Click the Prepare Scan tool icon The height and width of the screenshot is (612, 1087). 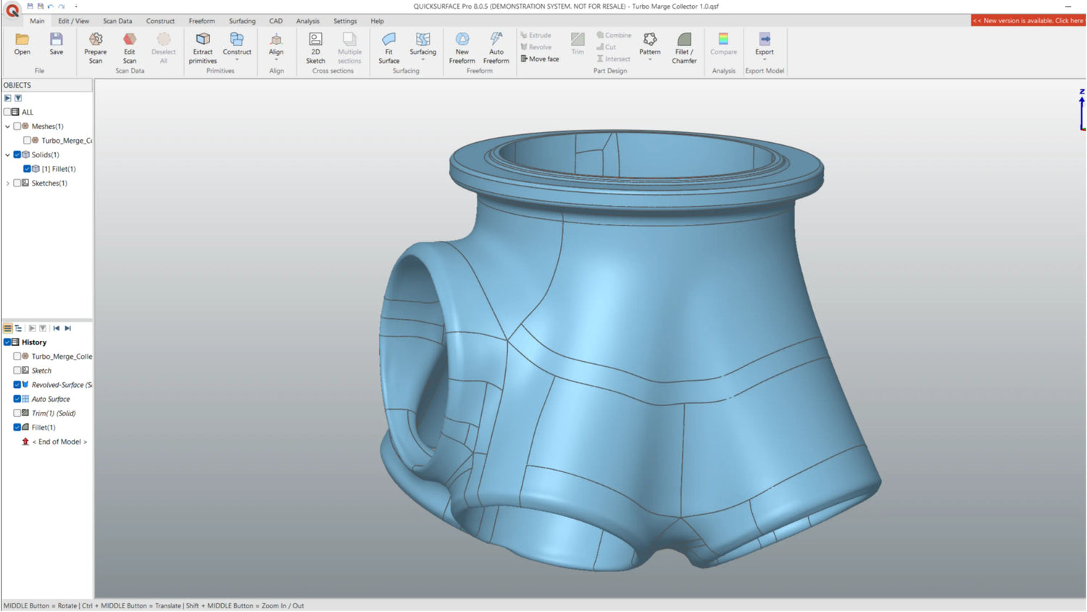[x=95, y=40]
